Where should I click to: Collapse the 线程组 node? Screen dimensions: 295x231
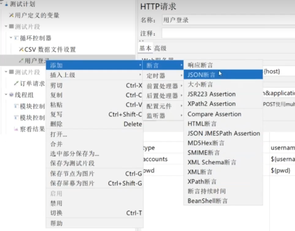pos(6,94)
